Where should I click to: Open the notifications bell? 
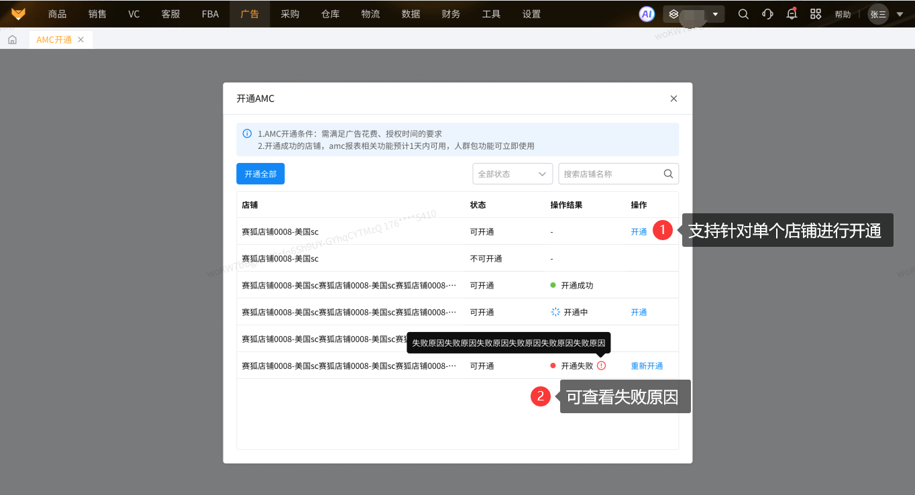tap(792, 14)
